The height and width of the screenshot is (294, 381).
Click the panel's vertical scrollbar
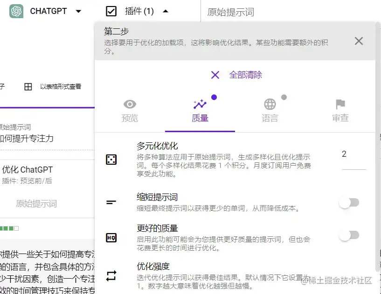click(378, 147)
